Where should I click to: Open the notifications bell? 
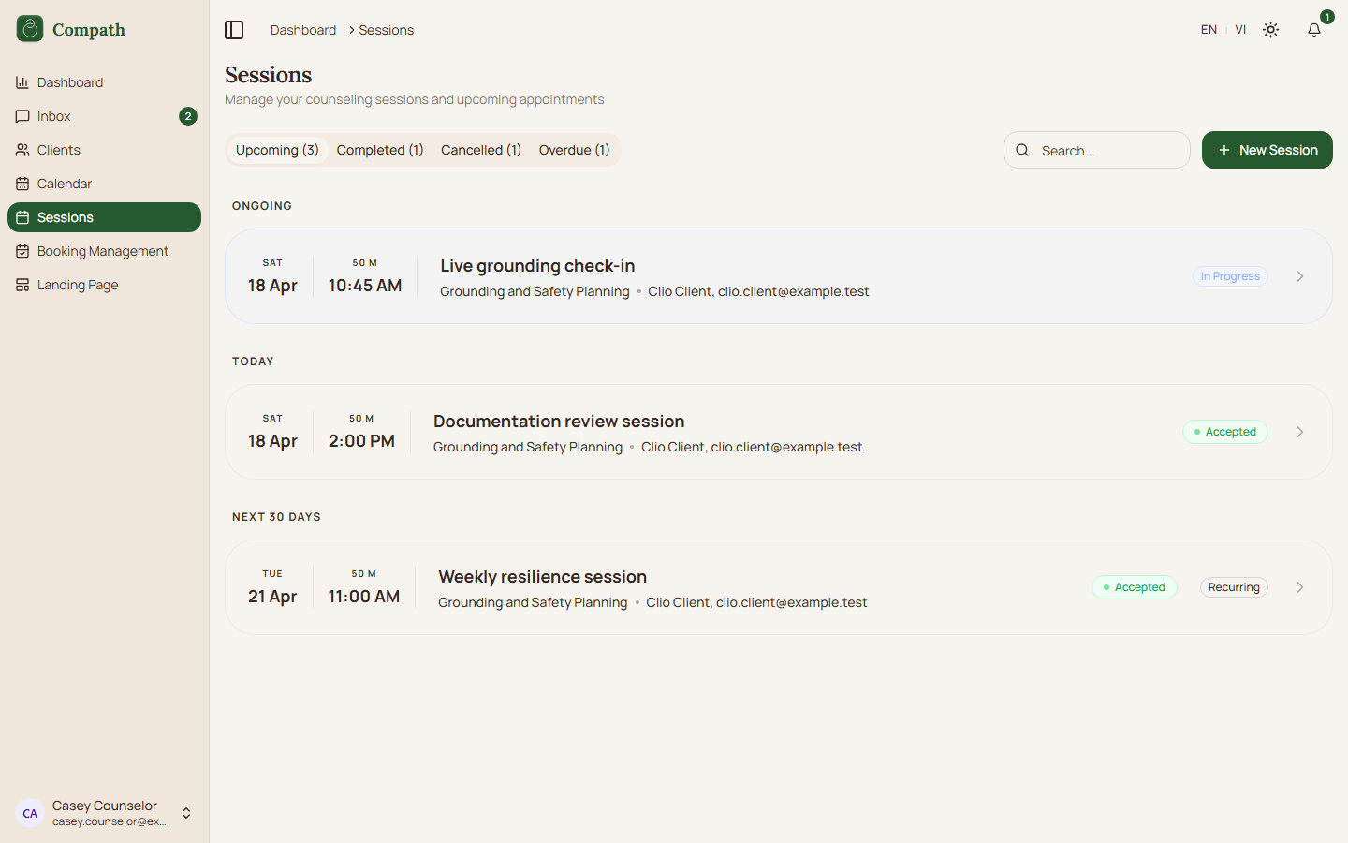pos(1314,30)
